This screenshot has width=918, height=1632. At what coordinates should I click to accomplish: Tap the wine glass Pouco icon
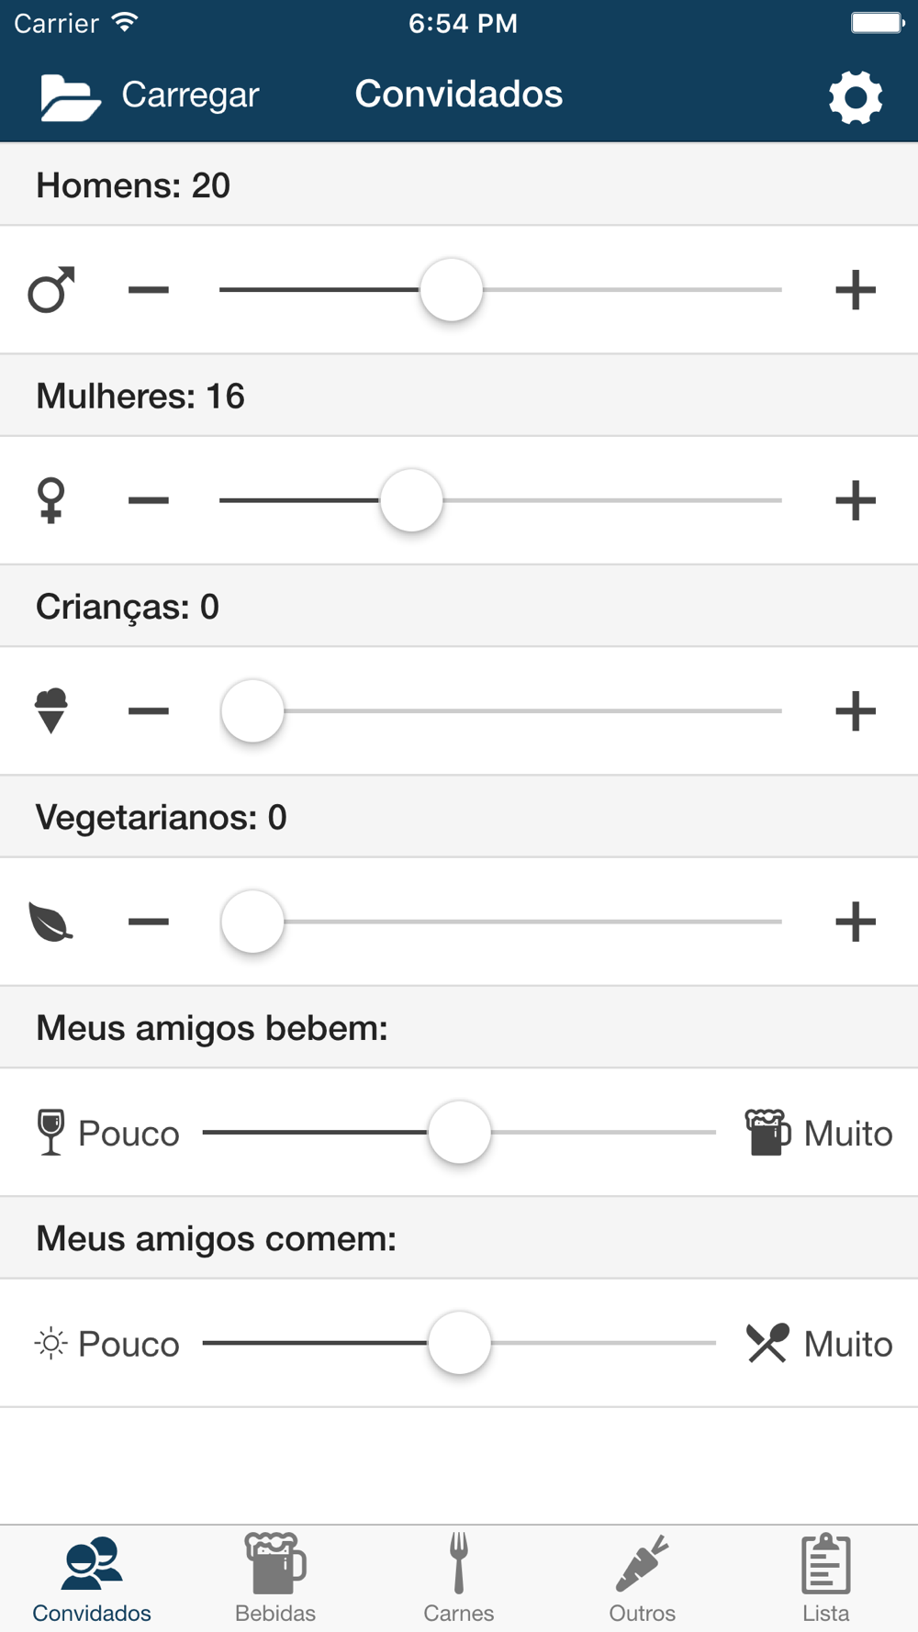(51, 1133)
